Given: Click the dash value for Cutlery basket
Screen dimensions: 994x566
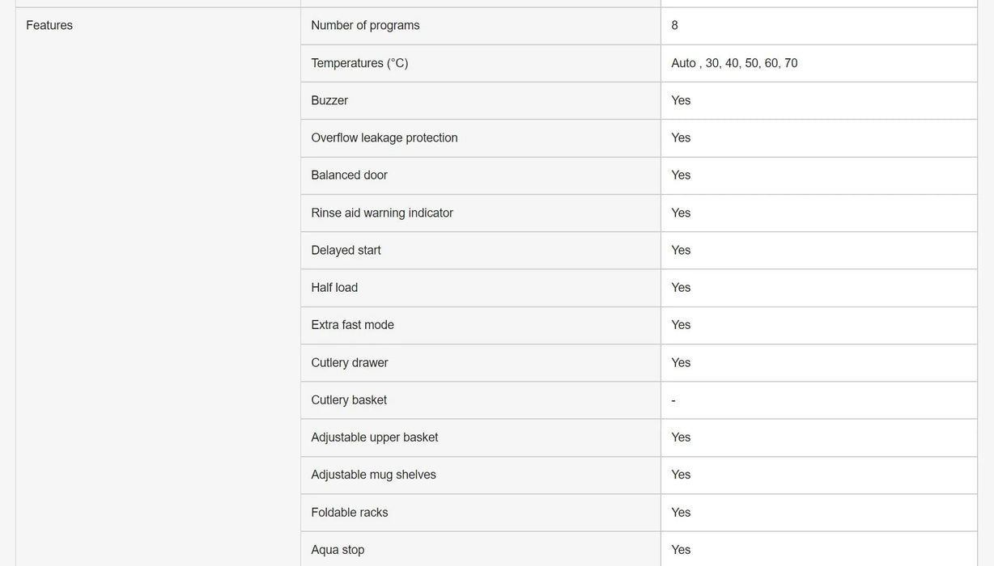Looking at the screenshot, I should point(673,400).
